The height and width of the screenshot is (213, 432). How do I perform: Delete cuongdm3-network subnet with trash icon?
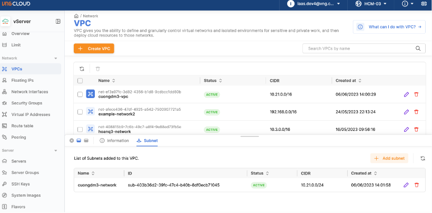416,185
